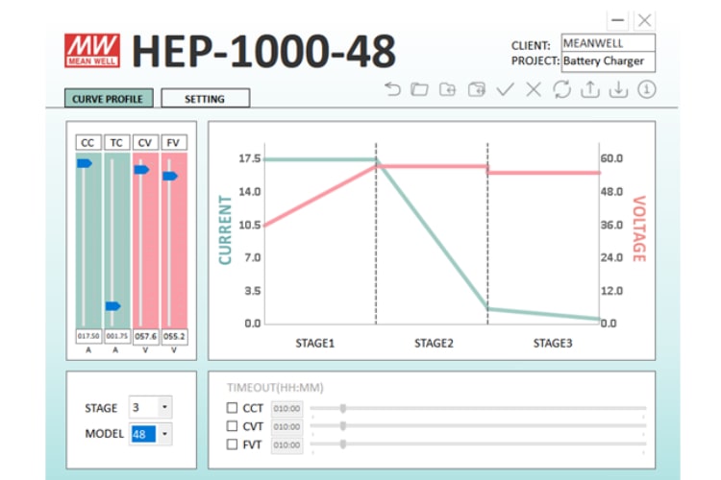721x480 pixels.
Task: Click the save-as folder icon
Action: [477, 89]
